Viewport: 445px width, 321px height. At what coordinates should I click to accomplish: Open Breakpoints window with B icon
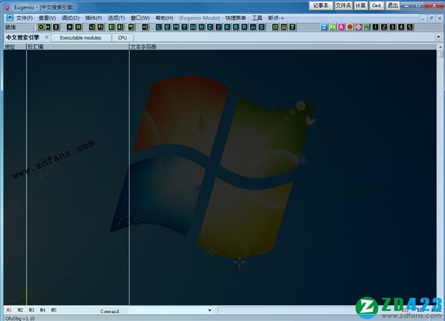tap(236, 27)
